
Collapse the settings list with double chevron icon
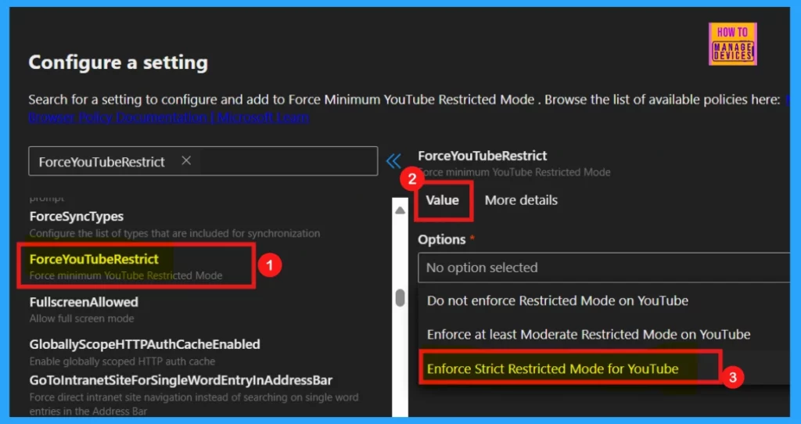pyautogui.click(x=393, y=161)
